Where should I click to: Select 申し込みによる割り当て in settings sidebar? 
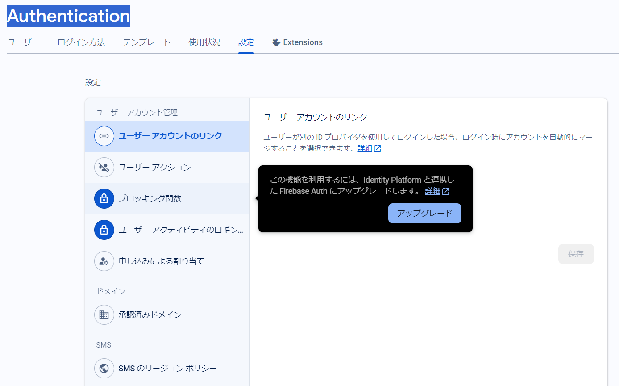167,261
